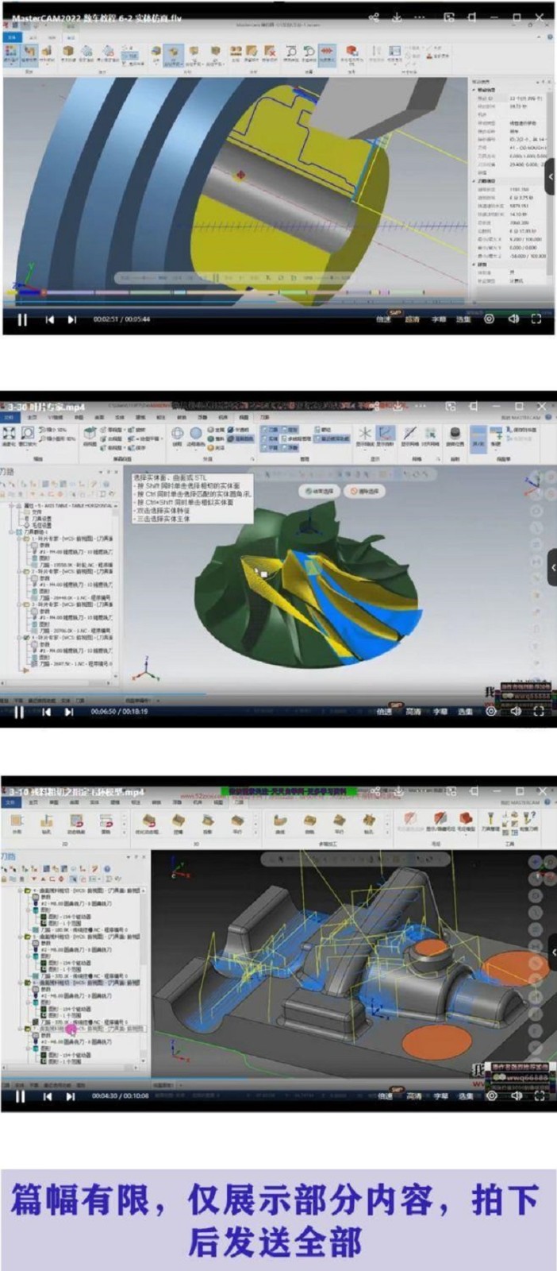
Task: Open 高清 quality options in 3-30 video
Action: [413, 712]
